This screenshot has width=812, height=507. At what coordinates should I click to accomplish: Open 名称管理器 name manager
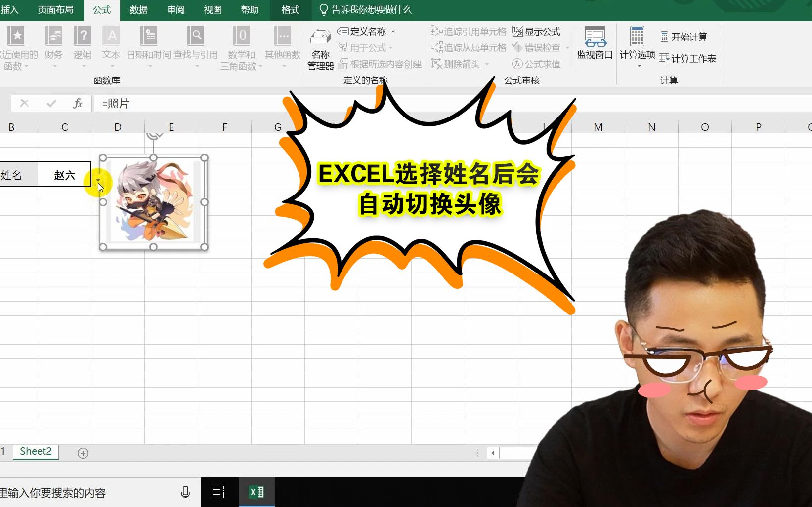click(x=320, y=49)
